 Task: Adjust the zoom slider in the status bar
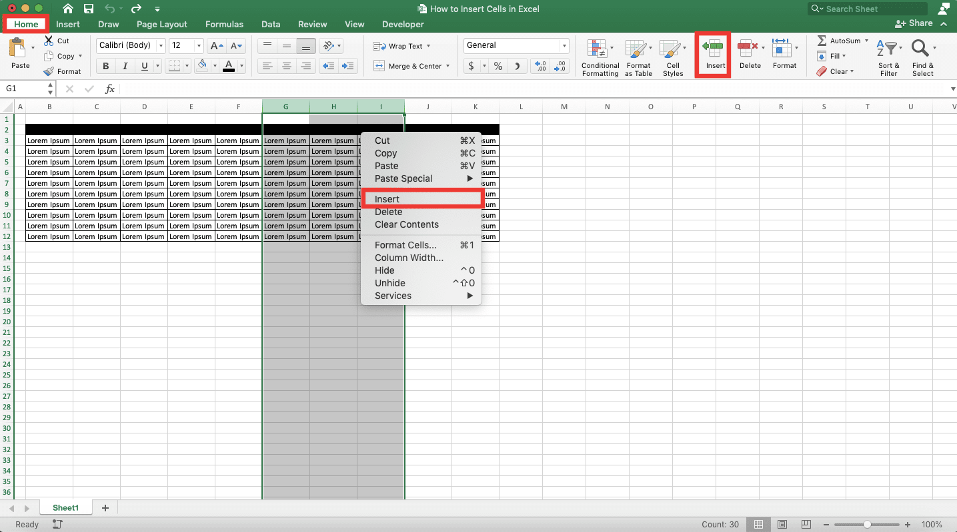[x=867, y=525]
